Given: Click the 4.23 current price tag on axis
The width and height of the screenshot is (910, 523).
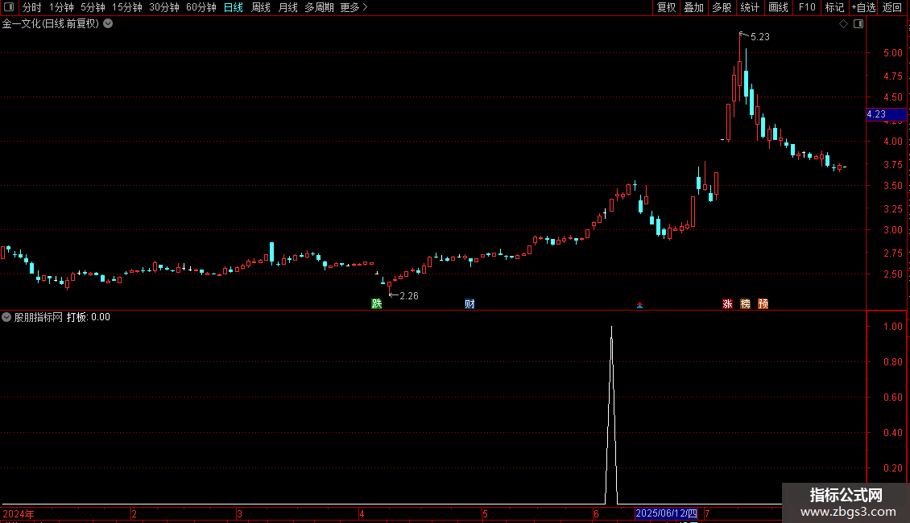Looking at the screenshot, I should pos(886,114).
